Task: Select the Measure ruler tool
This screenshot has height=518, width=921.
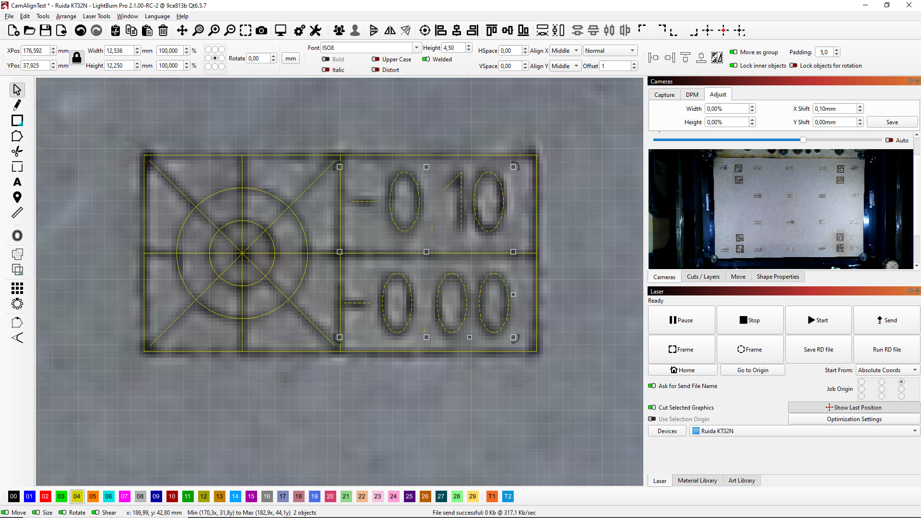Action: pyautogui.click(x=17, y=212)
